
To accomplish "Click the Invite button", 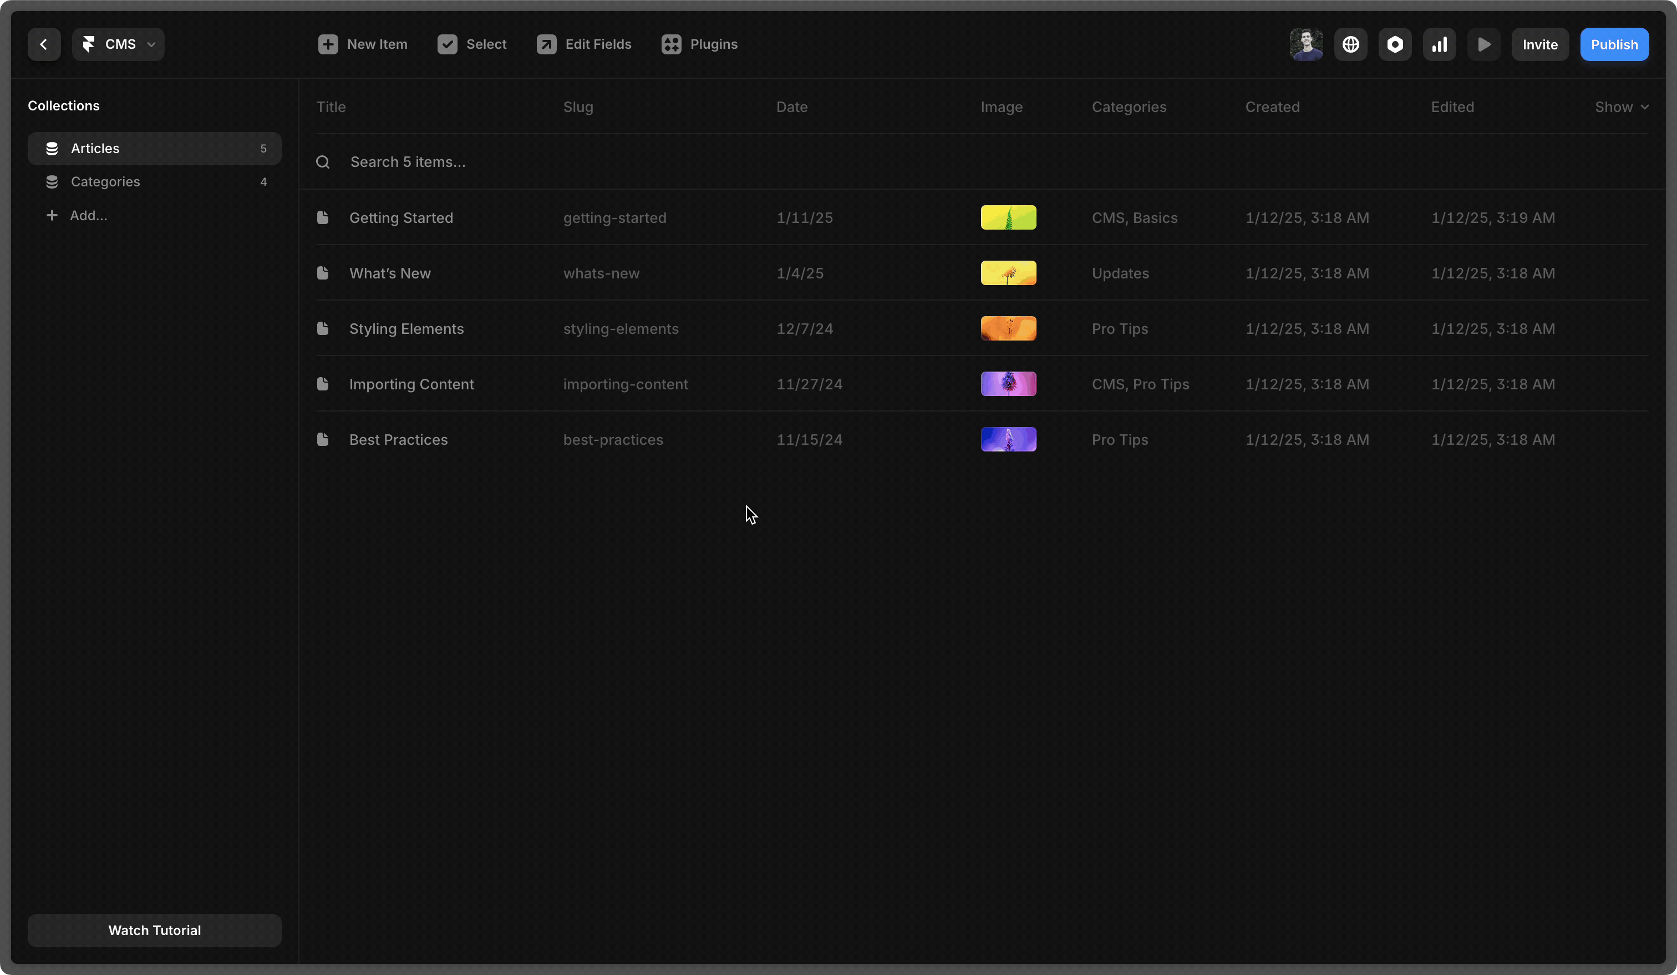I will (1540, 44).
